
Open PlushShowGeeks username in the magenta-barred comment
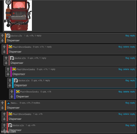tap(26, 69)
